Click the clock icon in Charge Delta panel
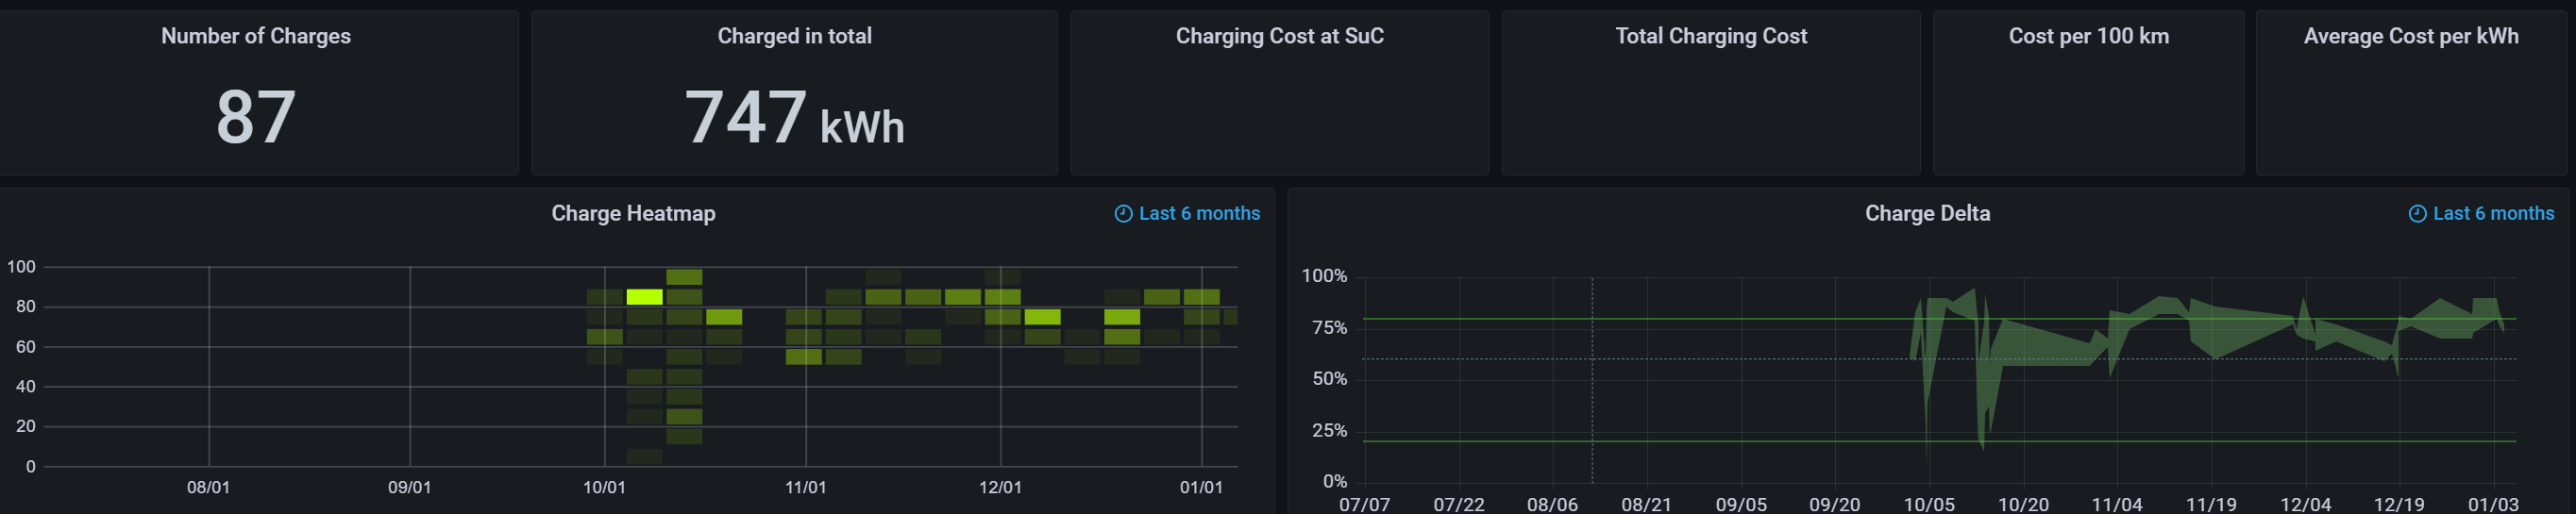The height and width of the screenshot is (514, 2576). (x=2417, y=214)
